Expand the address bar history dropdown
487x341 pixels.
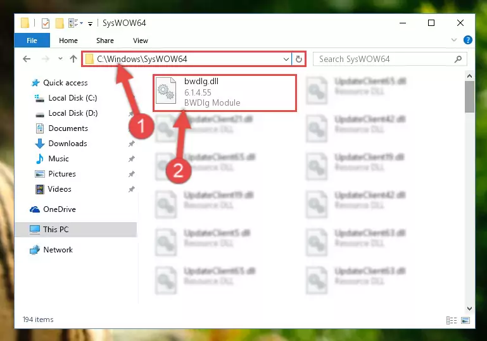(x=286, y=59)
